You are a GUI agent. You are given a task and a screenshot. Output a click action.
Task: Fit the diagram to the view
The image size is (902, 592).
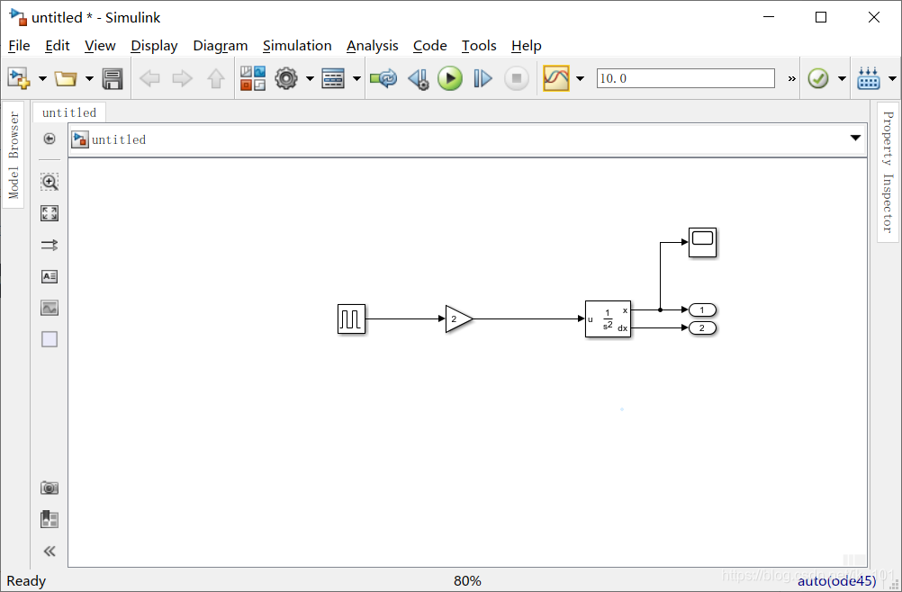click(x=50, y=213)
